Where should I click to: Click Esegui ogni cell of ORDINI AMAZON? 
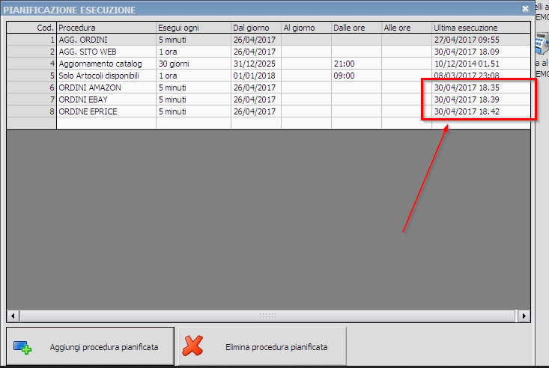pyautogui.click(x=193, y=88)
